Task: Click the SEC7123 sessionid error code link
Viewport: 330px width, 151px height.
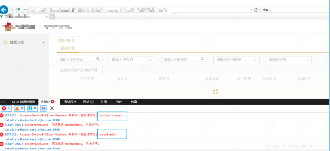Action: (11, 134)
